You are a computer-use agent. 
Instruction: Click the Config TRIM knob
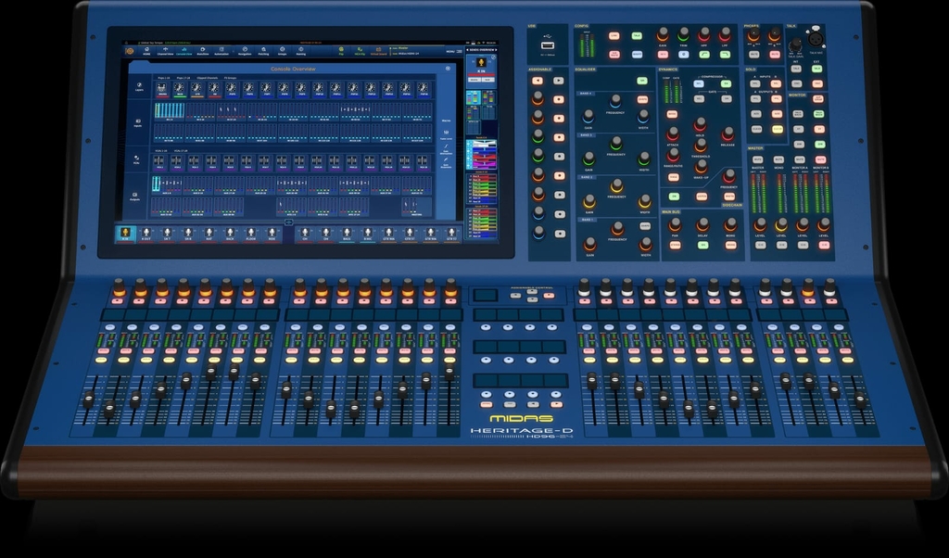[x=683, y=33]
